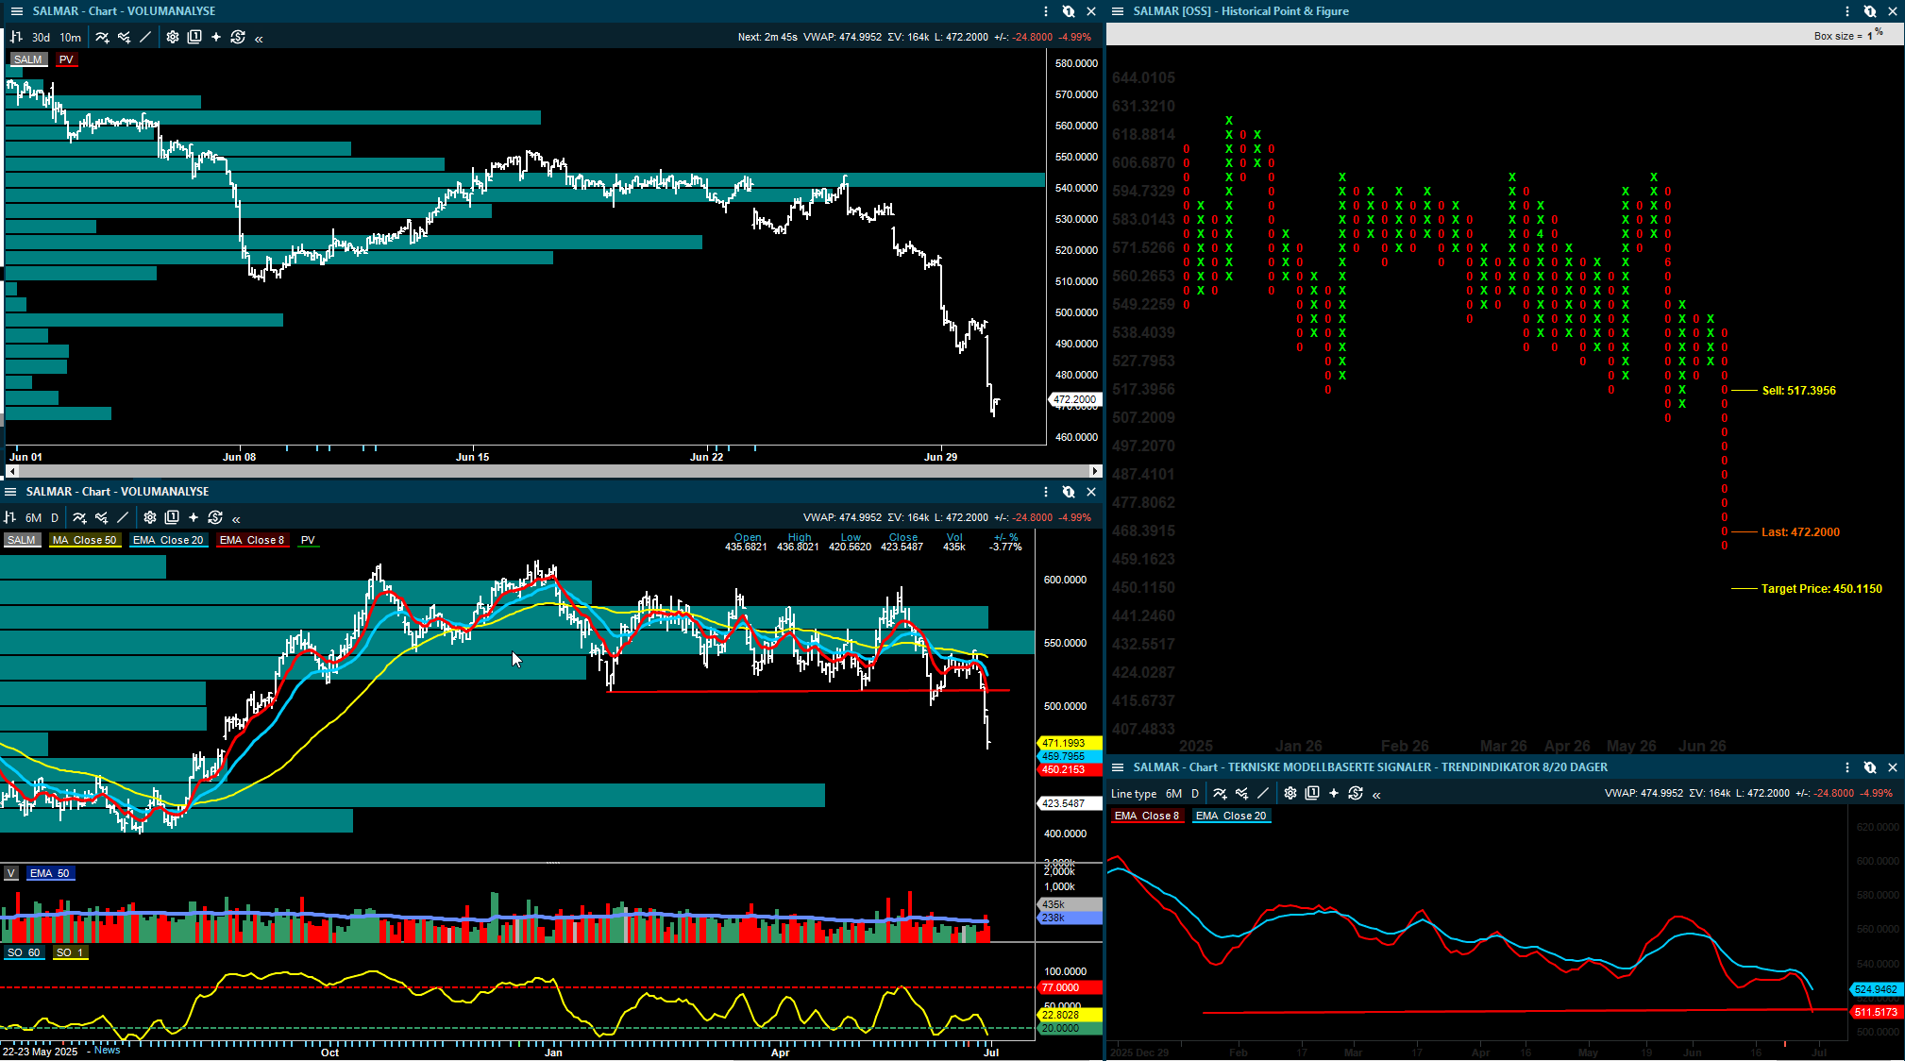Add comparison instrument in 6M daily chart
Image resolution: width=1905 pixels, height=1061 pixels.
[101, 517]
